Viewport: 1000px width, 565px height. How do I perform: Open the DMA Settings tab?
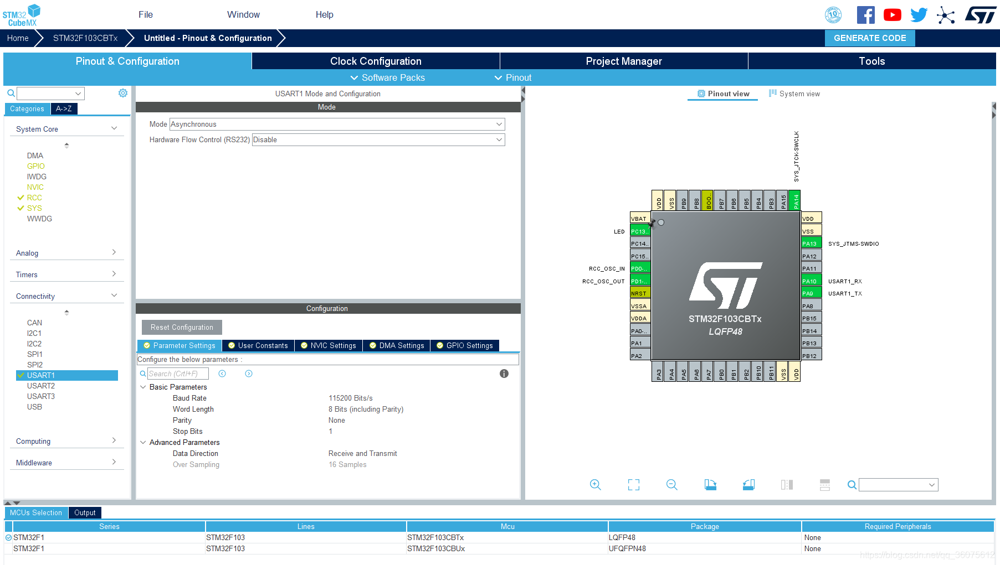tap(397, 345)
